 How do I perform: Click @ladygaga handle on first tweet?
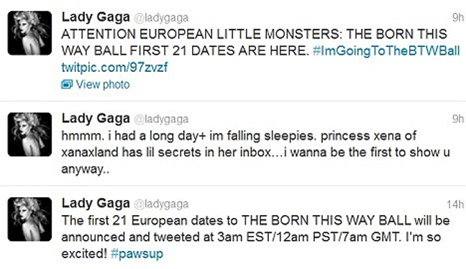click(161, 18)
